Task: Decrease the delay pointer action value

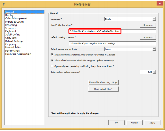Action: (154, 73)
